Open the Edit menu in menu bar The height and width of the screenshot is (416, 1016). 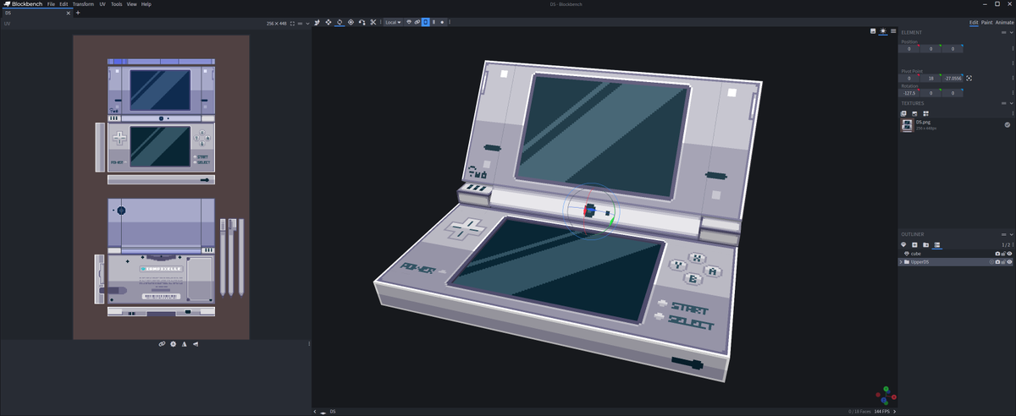[x=63, y=4]
